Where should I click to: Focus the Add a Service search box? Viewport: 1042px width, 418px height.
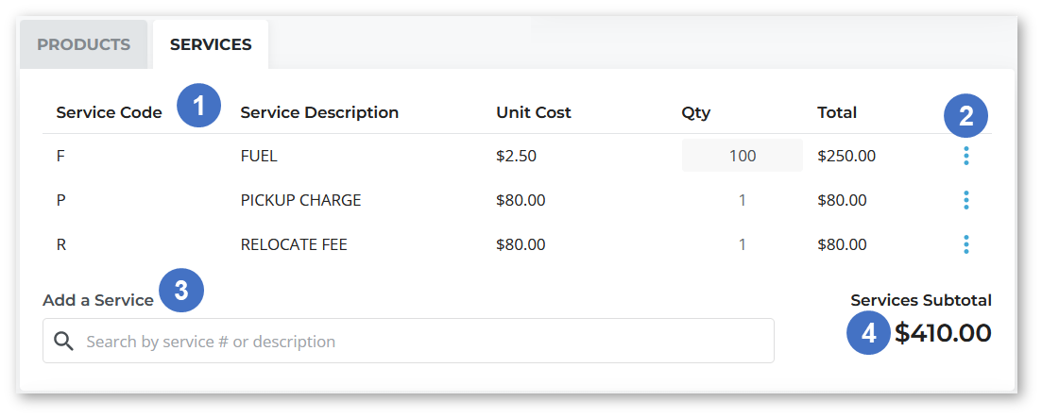click(x=408, y=341)
